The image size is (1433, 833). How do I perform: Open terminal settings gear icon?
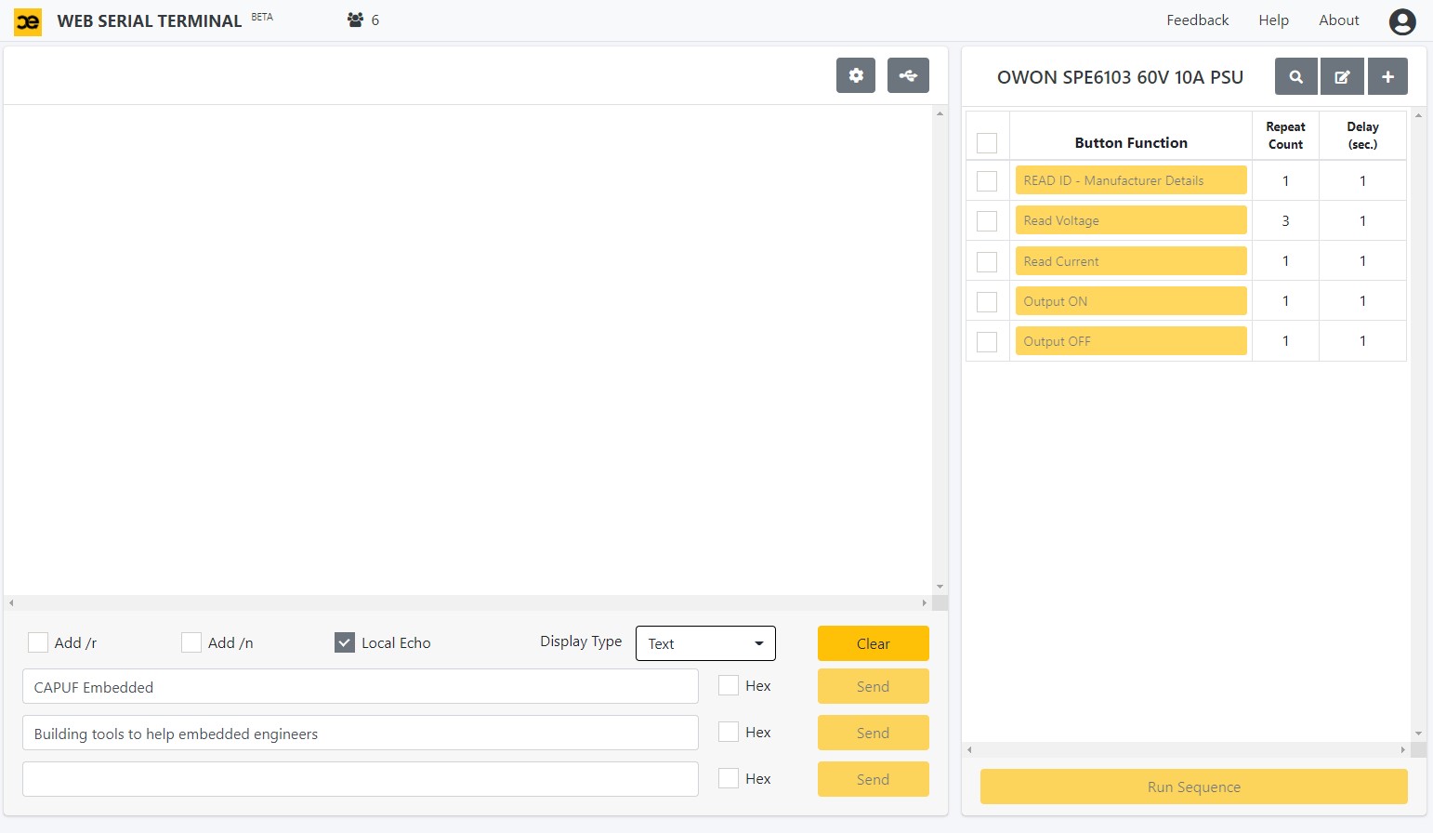point(856,75)
